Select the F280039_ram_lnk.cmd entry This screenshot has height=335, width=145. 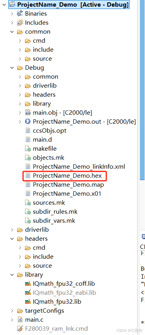[56, 329]
